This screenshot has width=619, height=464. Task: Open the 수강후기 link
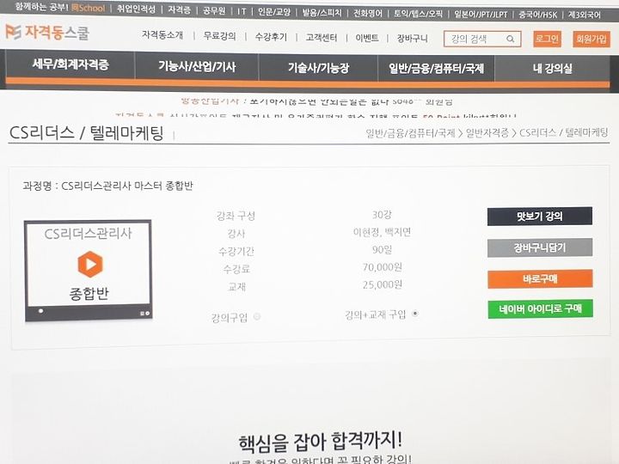tap(271, 37)
